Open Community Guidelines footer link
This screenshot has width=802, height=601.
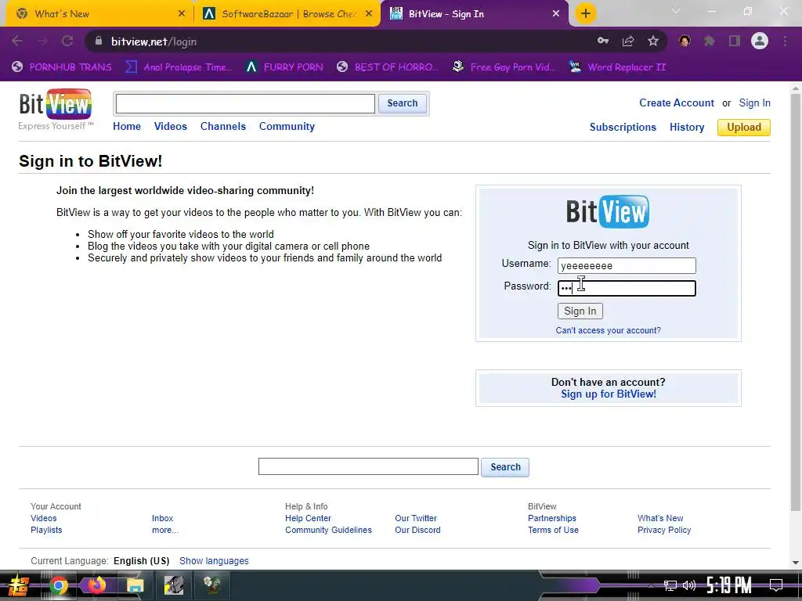pyautogui.click(x=328, y=530)
